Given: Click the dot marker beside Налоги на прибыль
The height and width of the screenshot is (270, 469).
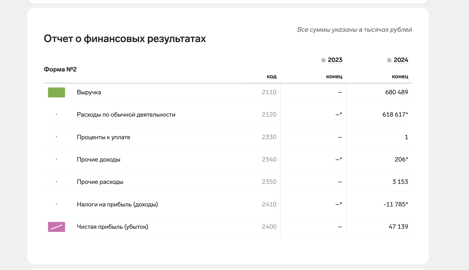Looking at the screenshot, I should (x=56, y=204).
